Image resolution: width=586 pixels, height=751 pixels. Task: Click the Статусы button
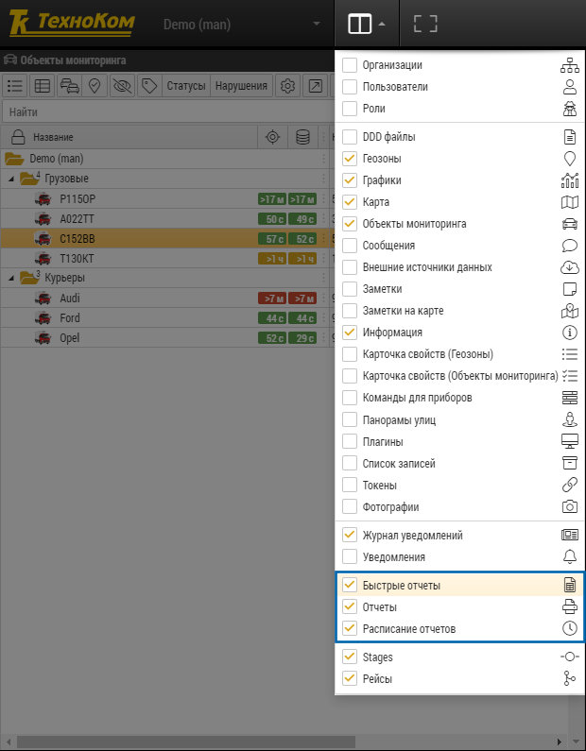[186, 86]
